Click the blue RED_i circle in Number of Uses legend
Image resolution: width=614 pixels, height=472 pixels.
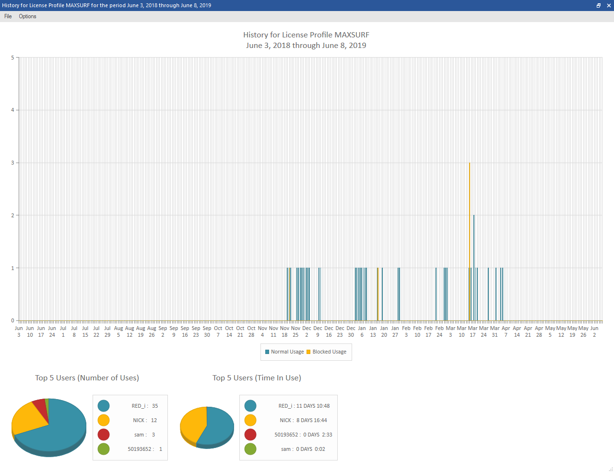pos(104,406)
